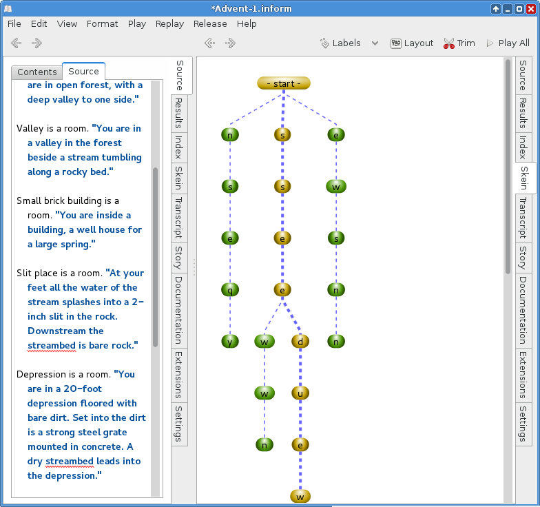Open Index tab in right pane
This screenshot has width=540, height=507.
point(523,147)
